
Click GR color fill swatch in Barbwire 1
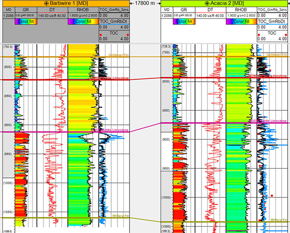tap(26, 21)
